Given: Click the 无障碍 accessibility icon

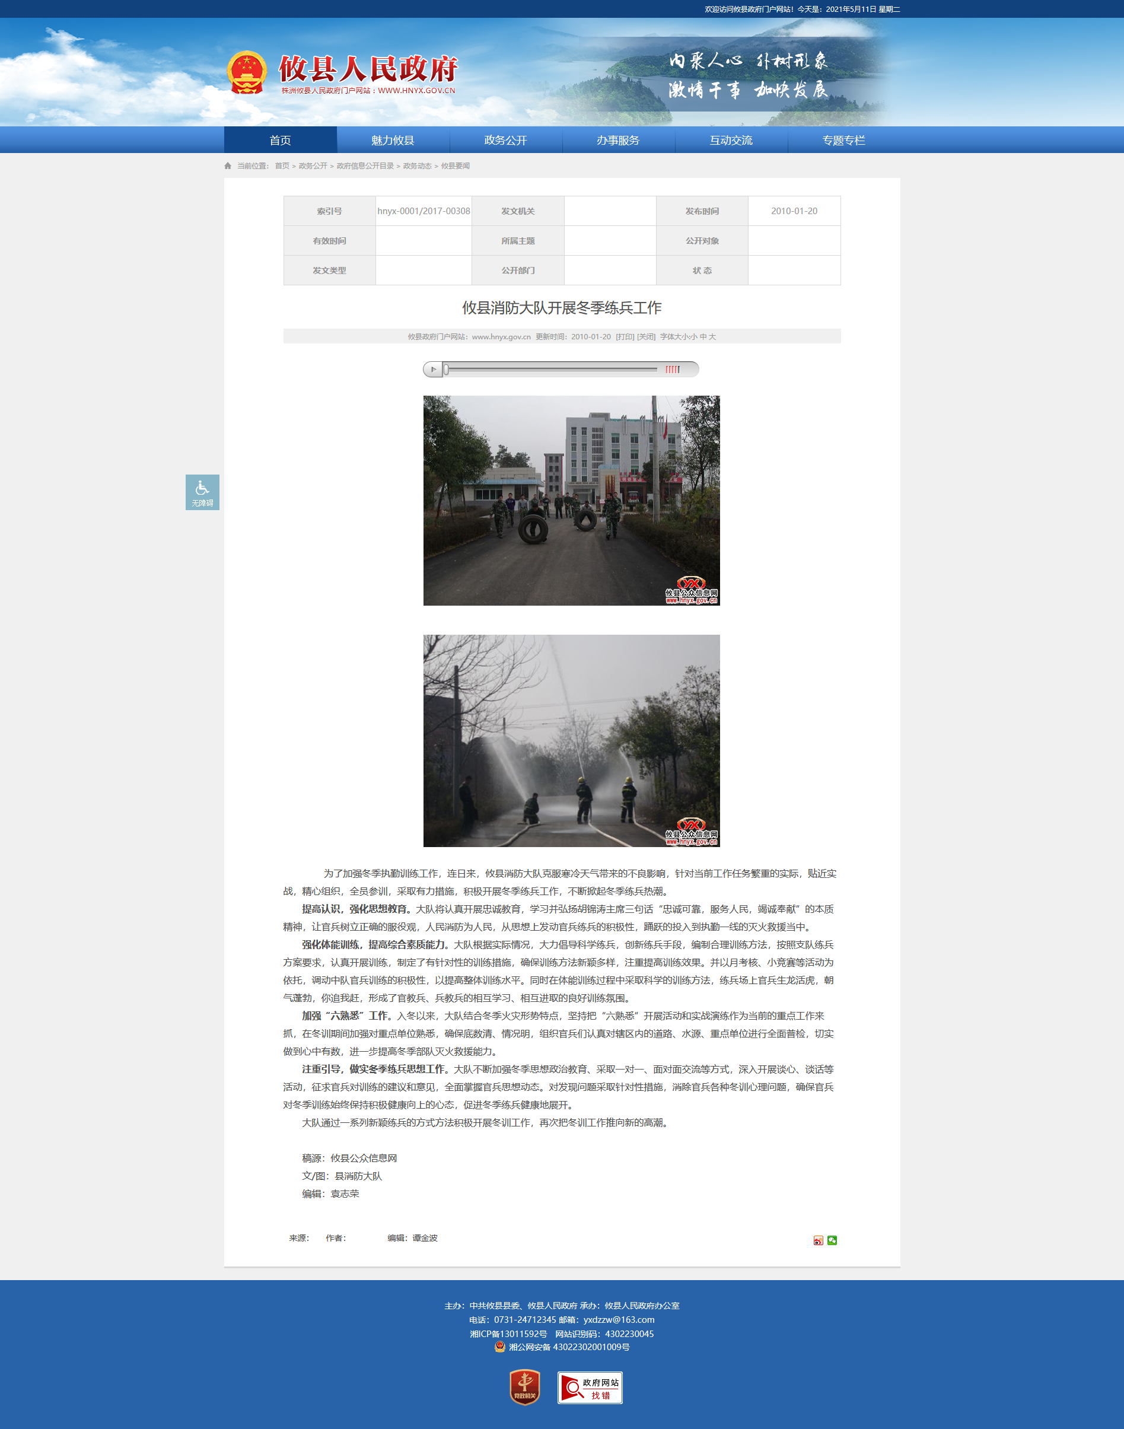Looking at the screenshot, I should coord(202,492).
